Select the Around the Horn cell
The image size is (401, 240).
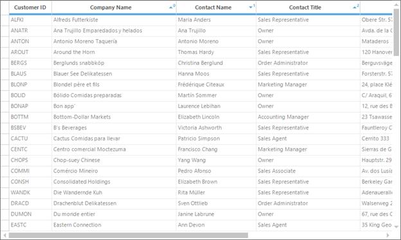tap(114, 52)
